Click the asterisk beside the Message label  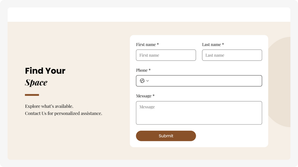click(x=154, y=95)
